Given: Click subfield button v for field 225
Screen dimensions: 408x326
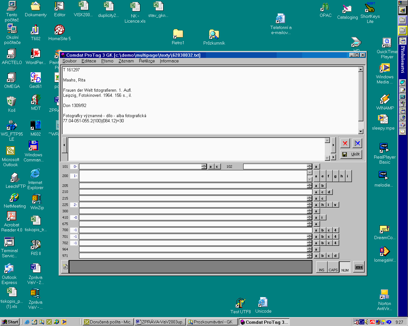Looking at the screenshot, I should (x=335, y=205).
